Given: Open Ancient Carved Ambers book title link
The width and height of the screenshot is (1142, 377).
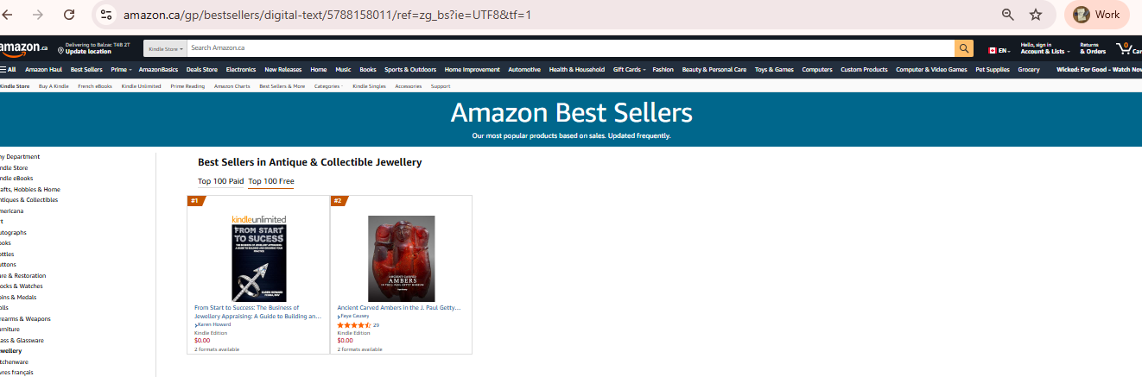Looking at the screenshot, I should click(399, 307).
